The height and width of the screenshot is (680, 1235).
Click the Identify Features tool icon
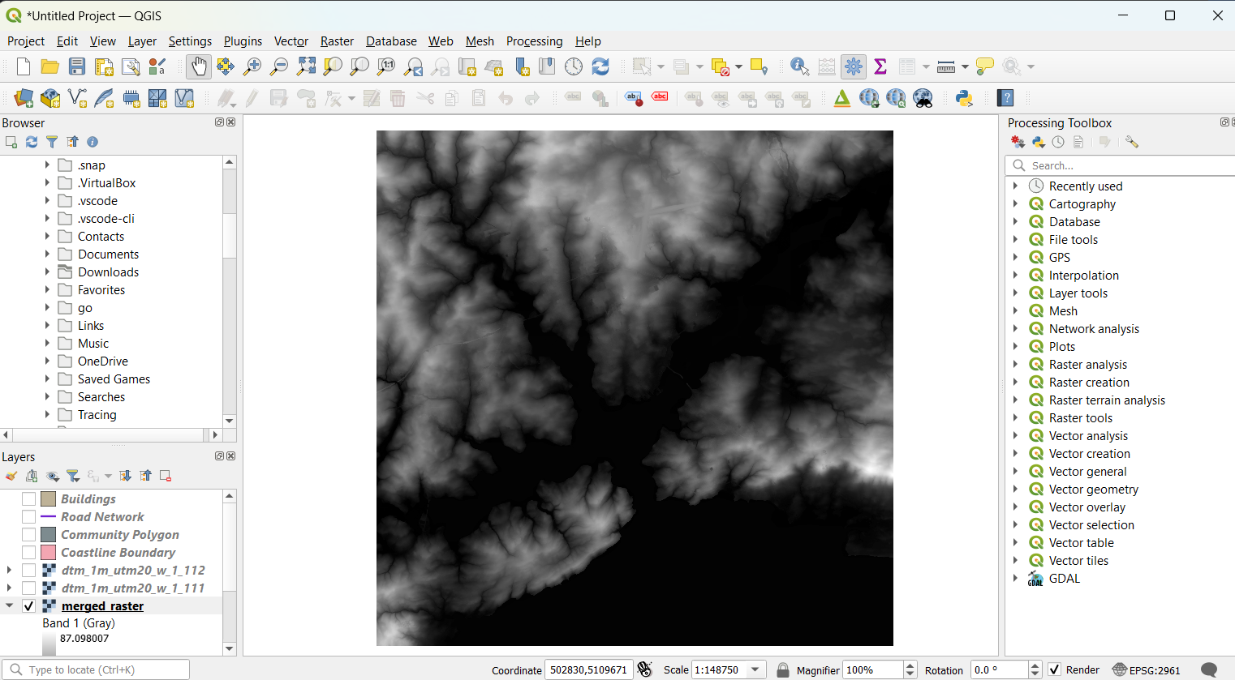(x=799, y=66)
